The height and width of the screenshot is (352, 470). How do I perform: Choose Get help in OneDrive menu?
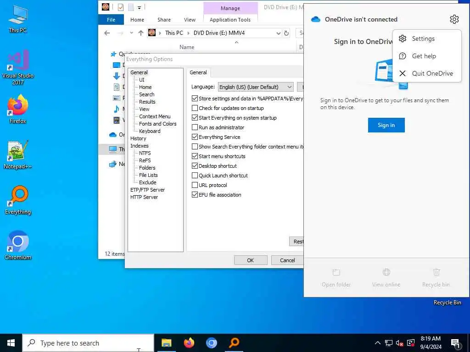[x=426, y=56]
